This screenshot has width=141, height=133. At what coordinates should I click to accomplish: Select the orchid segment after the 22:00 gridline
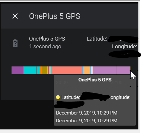coord(123,70)
